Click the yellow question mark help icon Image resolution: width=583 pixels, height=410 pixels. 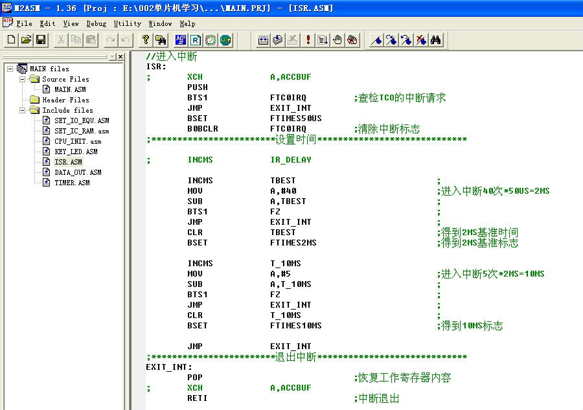tap(146, 40)
